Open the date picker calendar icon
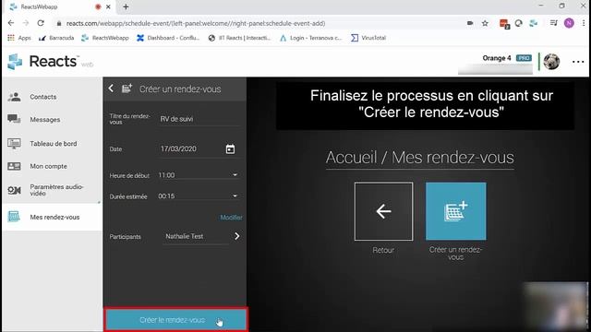Viewport: 591px width, 332px height. click(x=230, y=149)
